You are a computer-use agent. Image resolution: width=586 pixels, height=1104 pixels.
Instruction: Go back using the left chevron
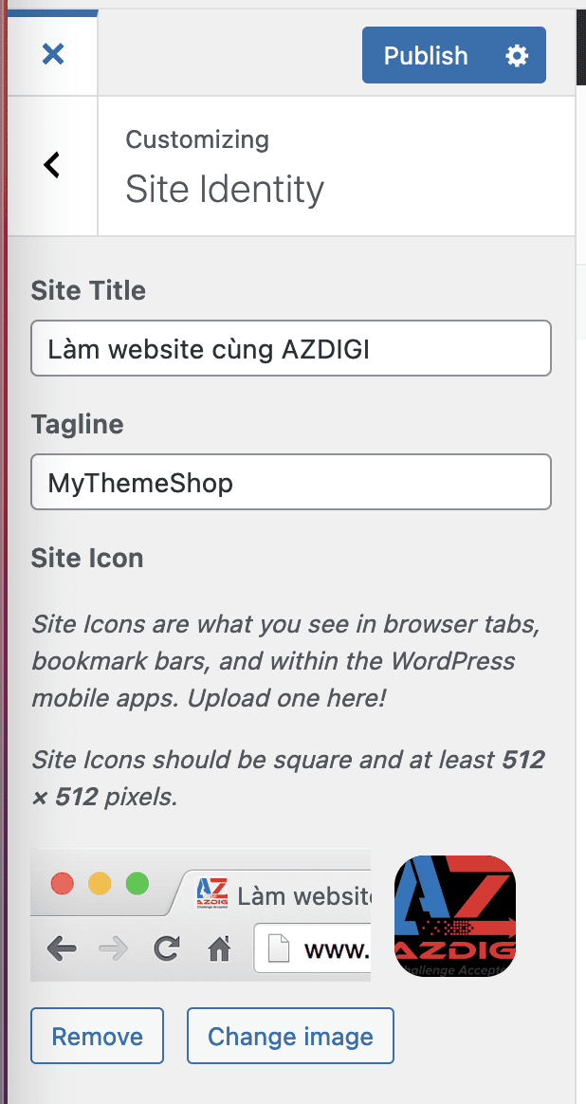(x=52, y=165)
